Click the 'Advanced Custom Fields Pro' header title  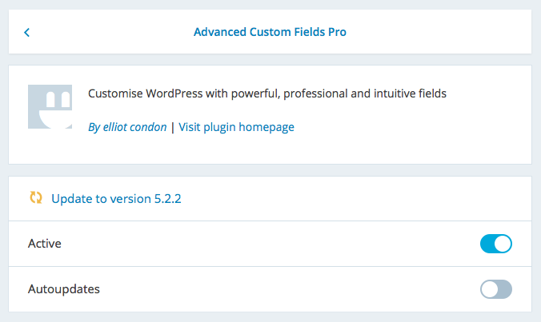pos(270,32)
